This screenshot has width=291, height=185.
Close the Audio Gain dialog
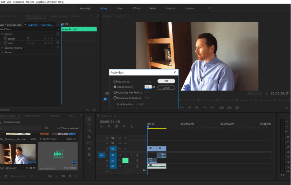175,72
